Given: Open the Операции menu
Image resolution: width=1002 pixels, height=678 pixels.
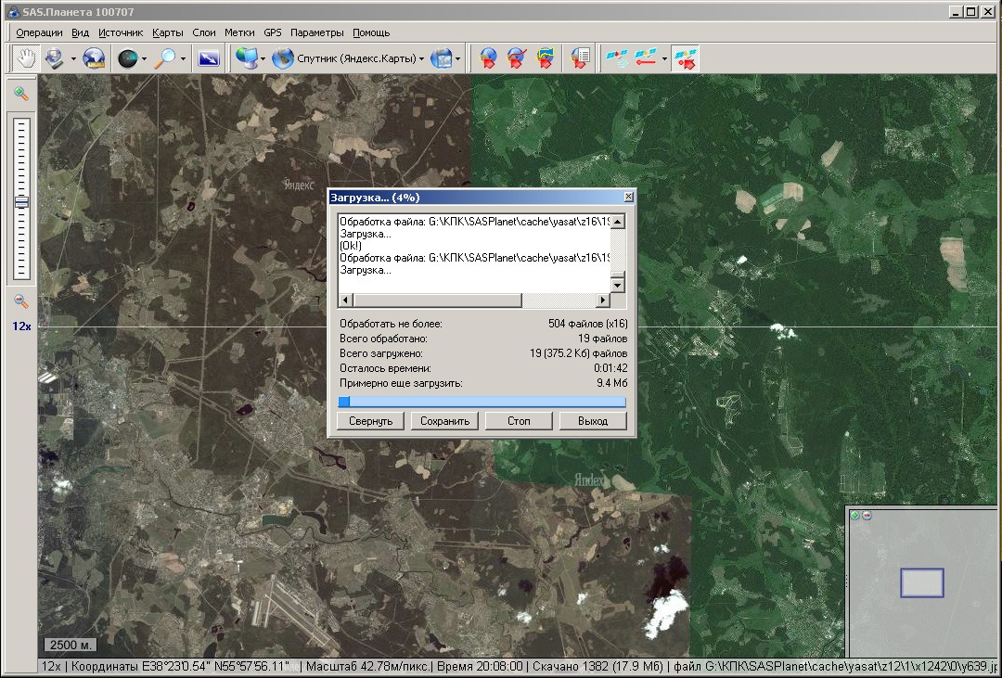Looking at the screenshot, I should [39, 32].
